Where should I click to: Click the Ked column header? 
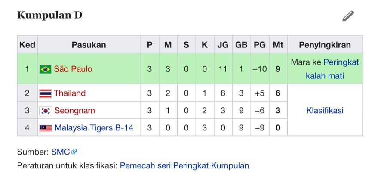(27, 45)
